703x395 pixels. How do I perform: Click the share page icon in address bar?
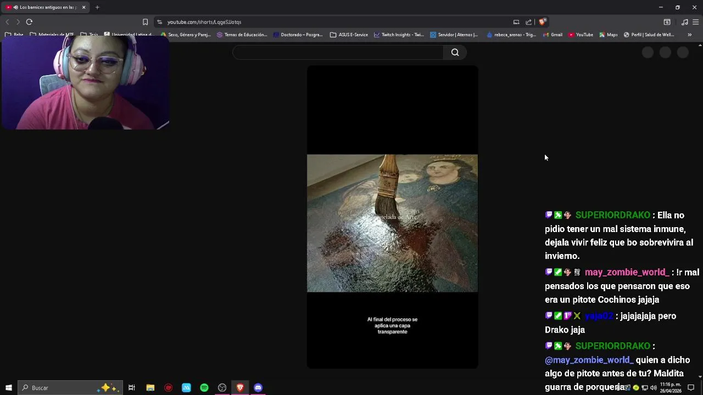528,22
